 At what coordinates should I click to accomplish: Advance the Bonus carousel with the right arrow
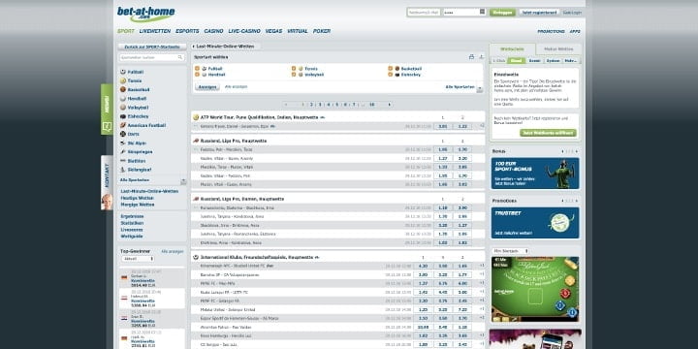pos(577,151)
